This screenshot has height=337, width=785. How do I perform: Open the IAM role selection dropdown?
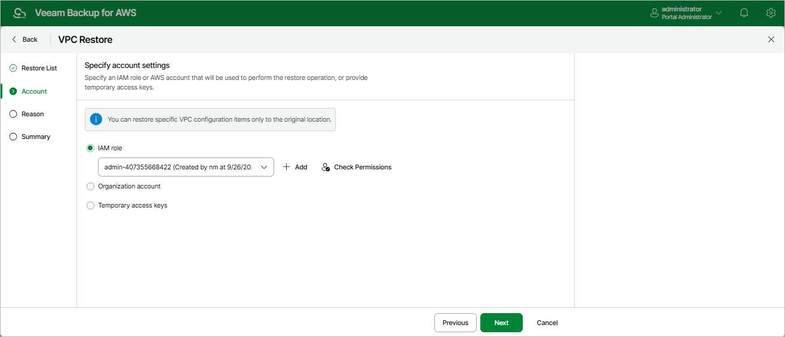pos(186,167)
